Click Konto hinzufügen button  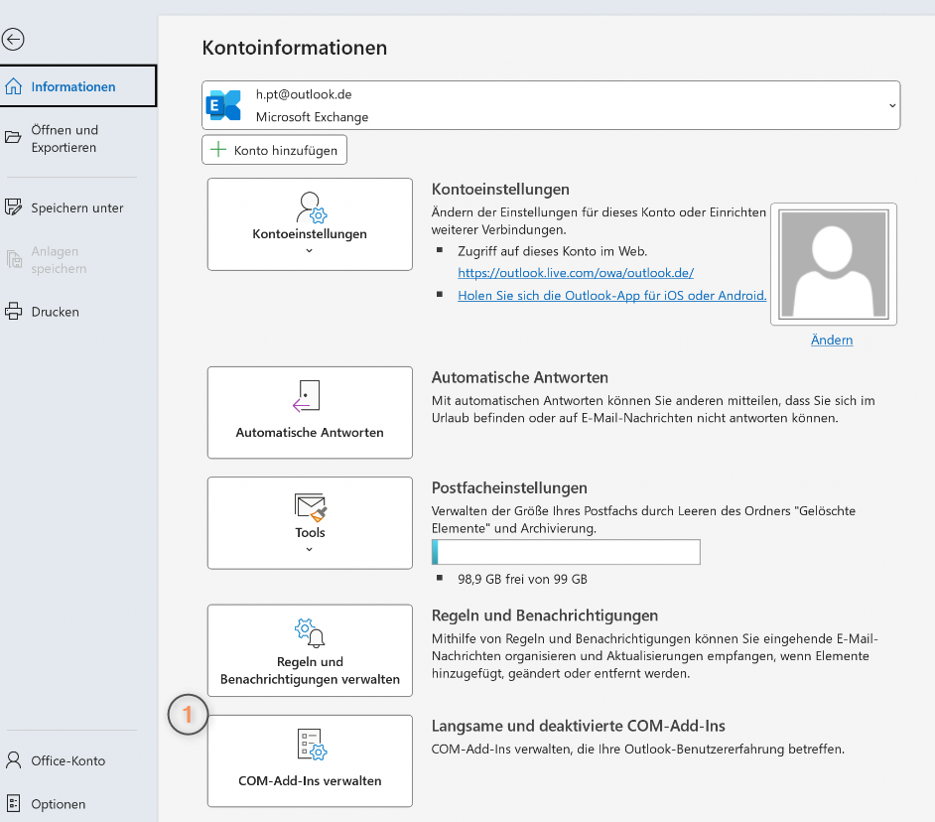pyautogui.click(x=275, y=151)
